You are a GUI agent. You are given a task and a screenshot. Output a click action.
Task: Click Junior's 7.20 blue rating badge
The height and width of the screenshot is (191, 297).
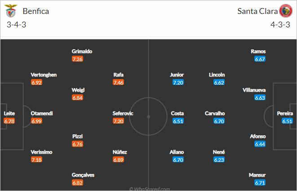pyautogui.click(x=178, y=82)
